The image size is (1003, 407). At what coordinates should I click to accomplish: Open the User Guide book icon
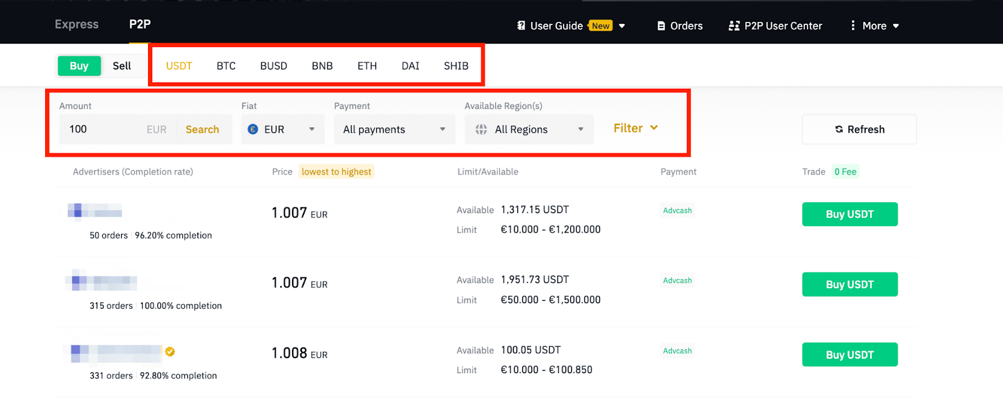pyautogui.click(x=521, y=26)
